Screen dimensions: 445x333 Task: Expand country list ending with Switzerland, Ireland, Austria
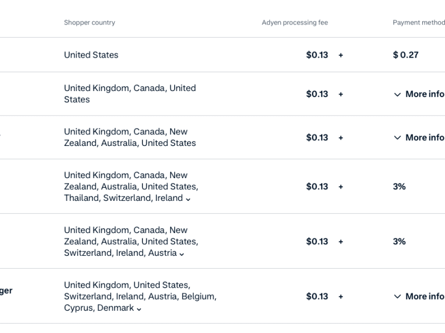[182, 254]
